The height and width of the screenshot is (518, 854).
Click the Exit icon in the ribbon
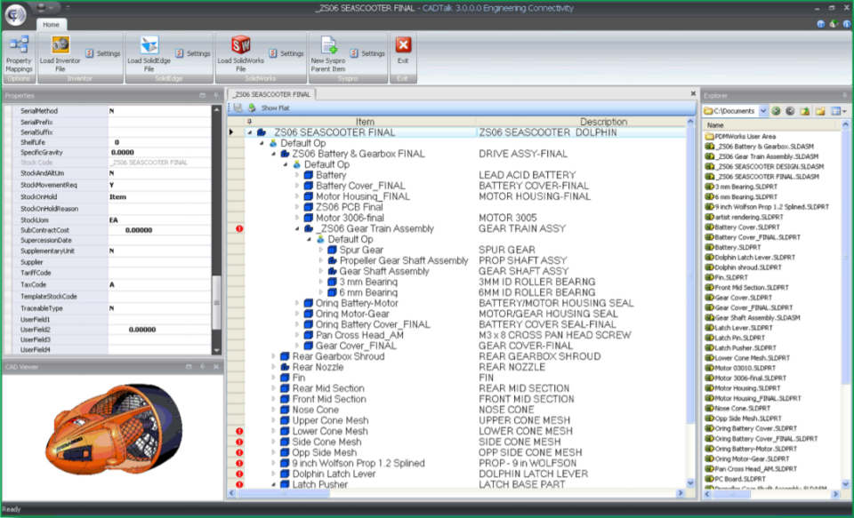coord(403,46)
